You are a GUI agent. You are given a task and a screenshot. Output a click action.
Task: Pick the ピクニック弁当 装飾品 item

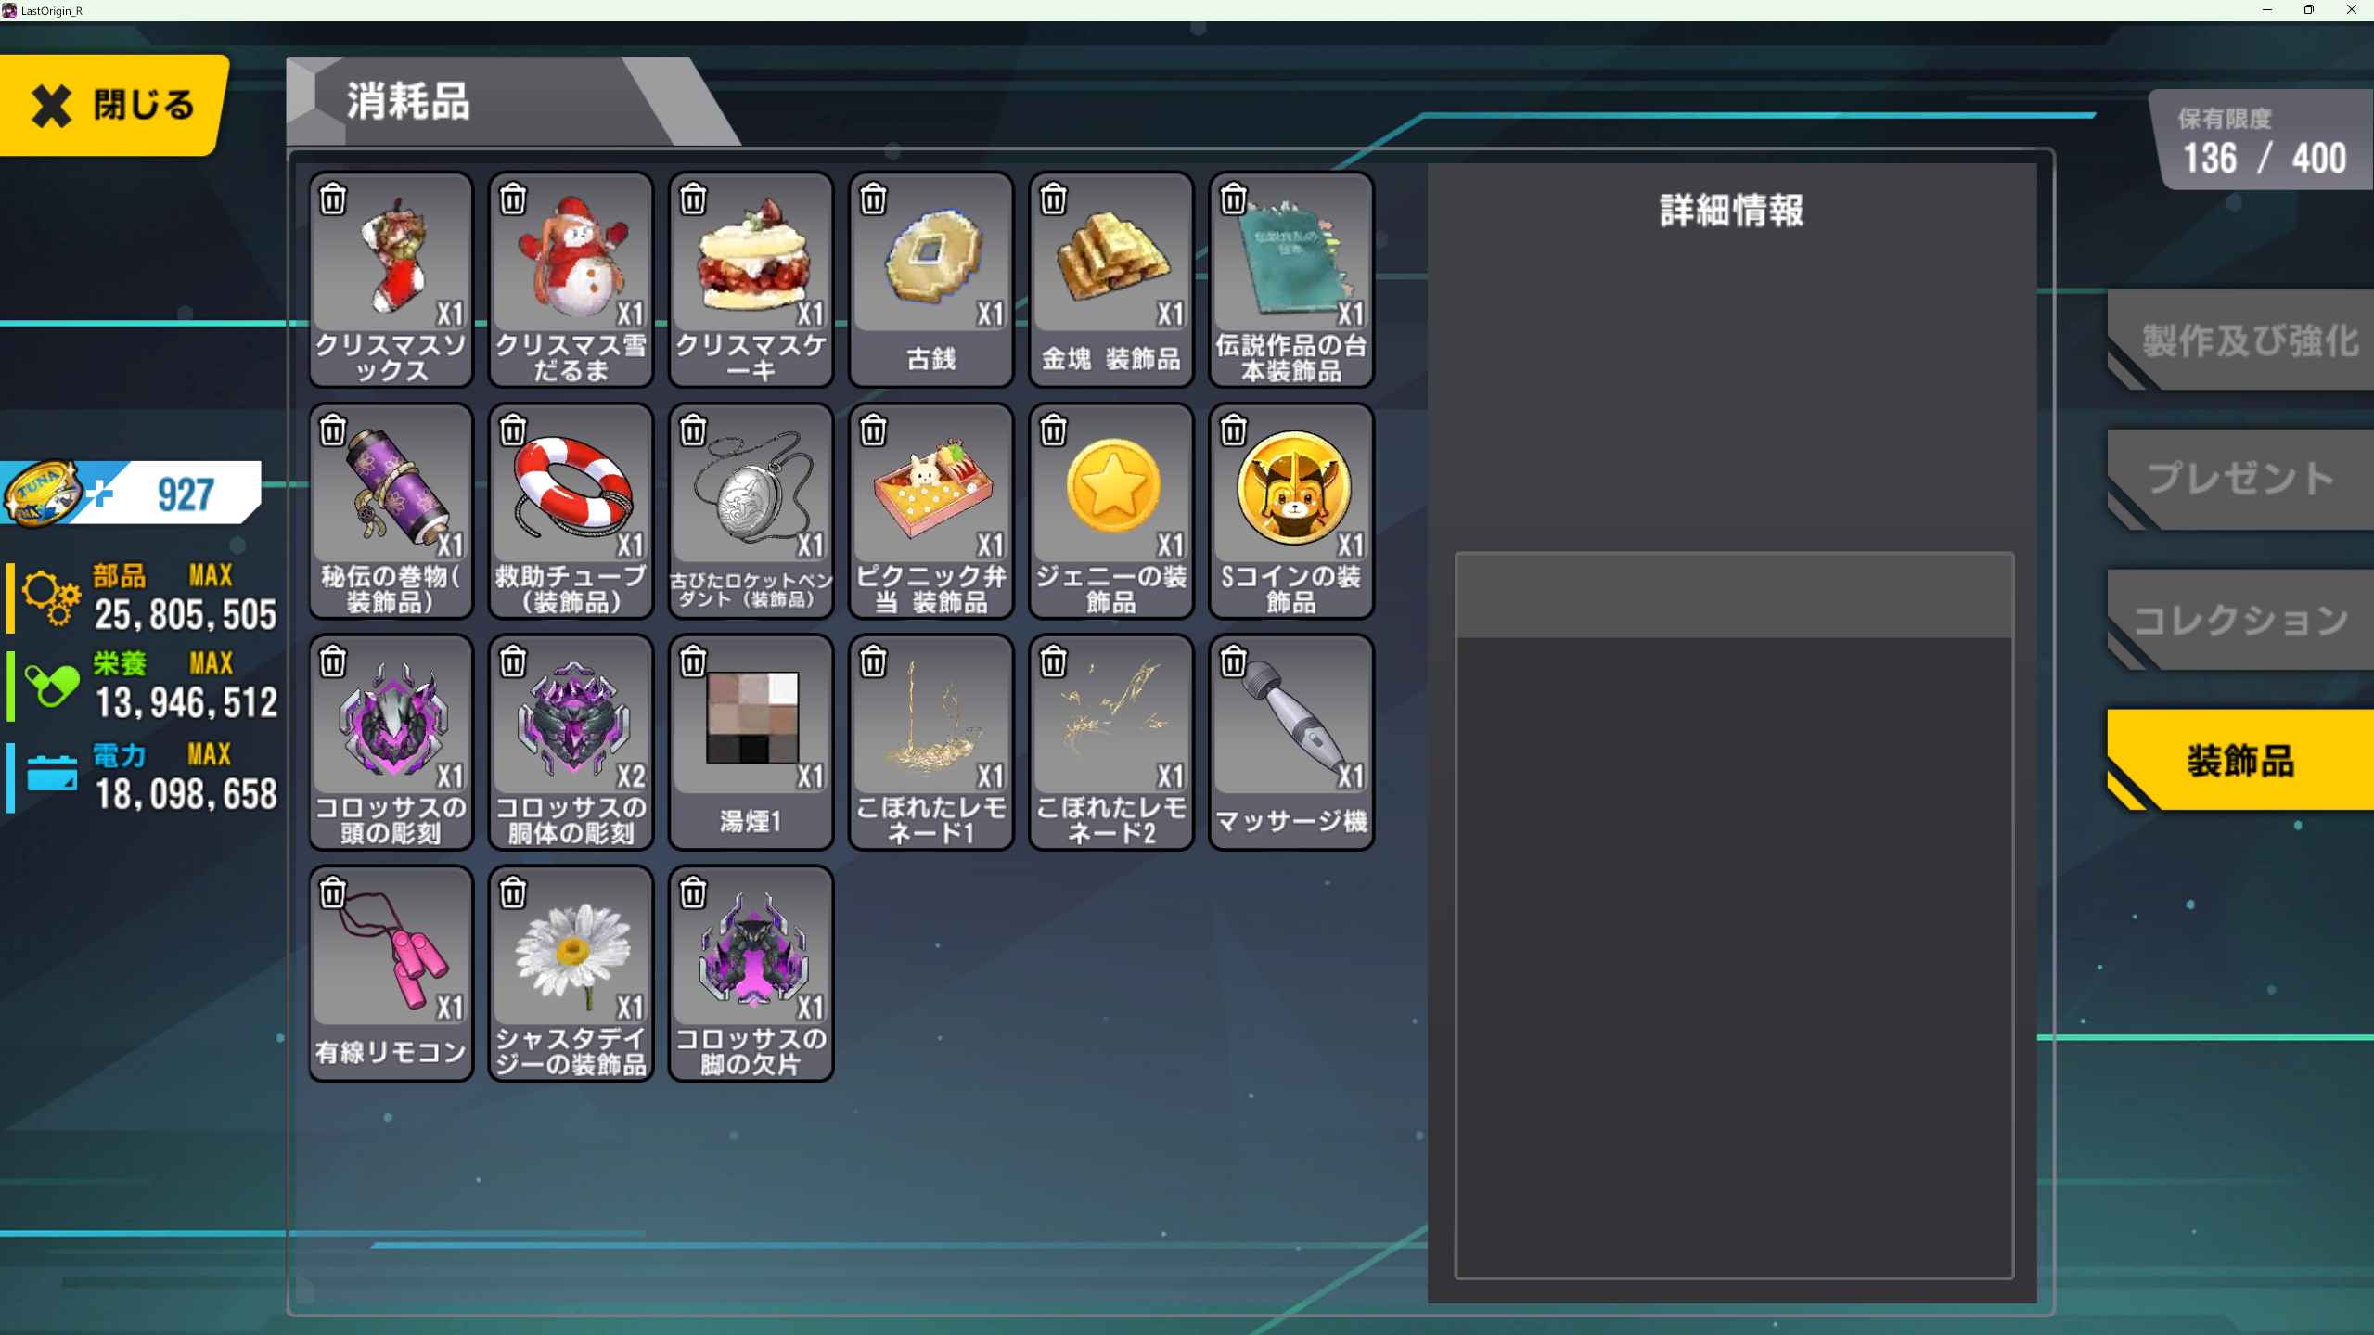pyautogui.click(x=930, y=510)
